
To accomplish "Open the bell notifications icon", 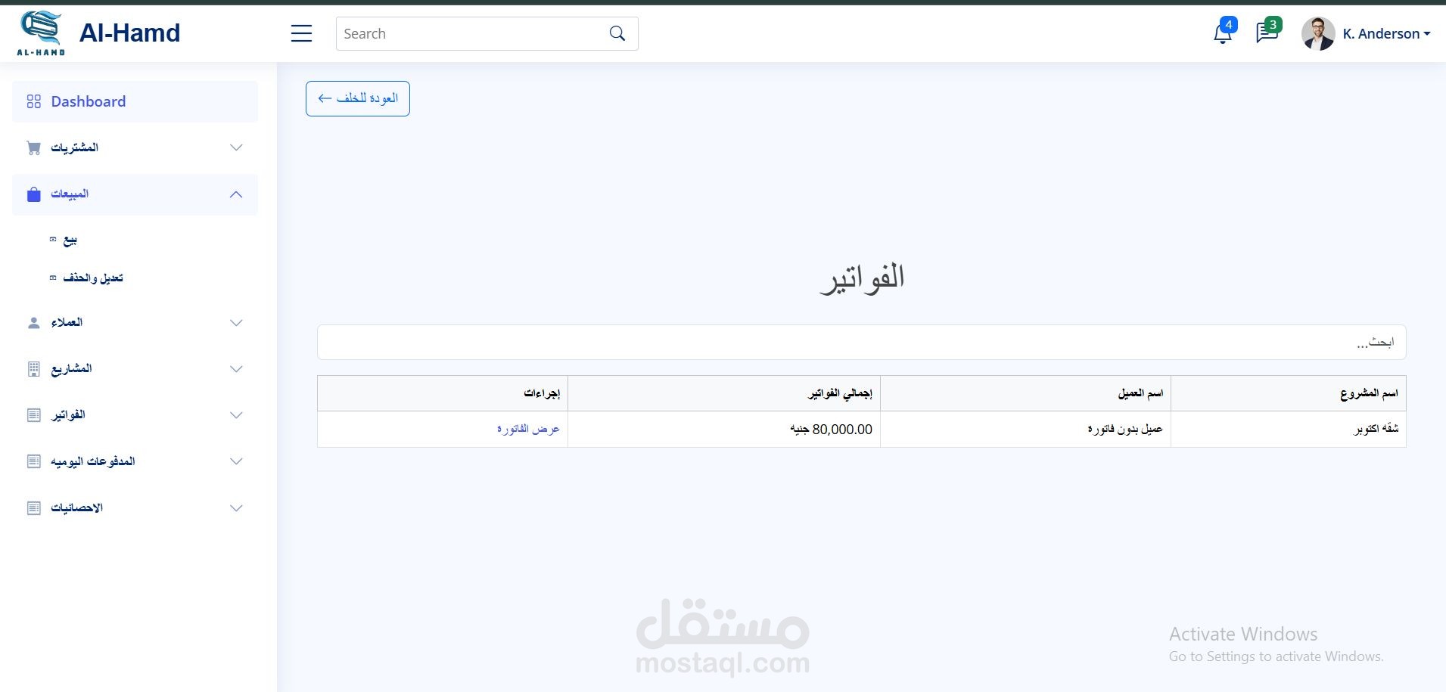I will click(1223, 33).
